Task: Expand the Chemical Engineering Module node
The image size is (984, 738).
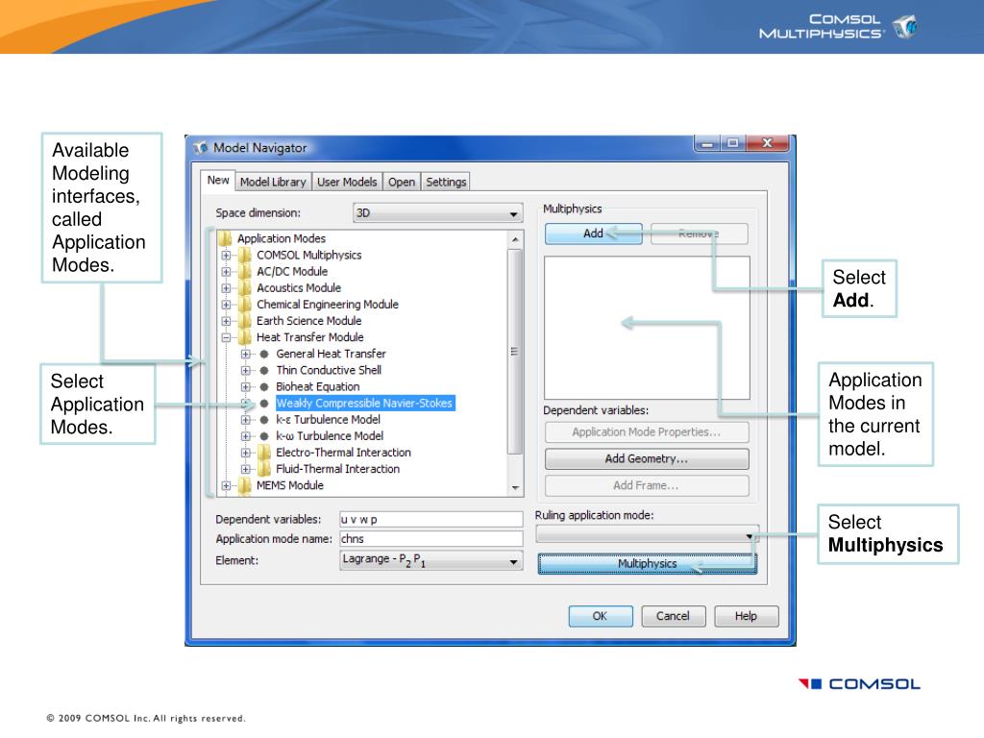Action: (x=226, y=305)
